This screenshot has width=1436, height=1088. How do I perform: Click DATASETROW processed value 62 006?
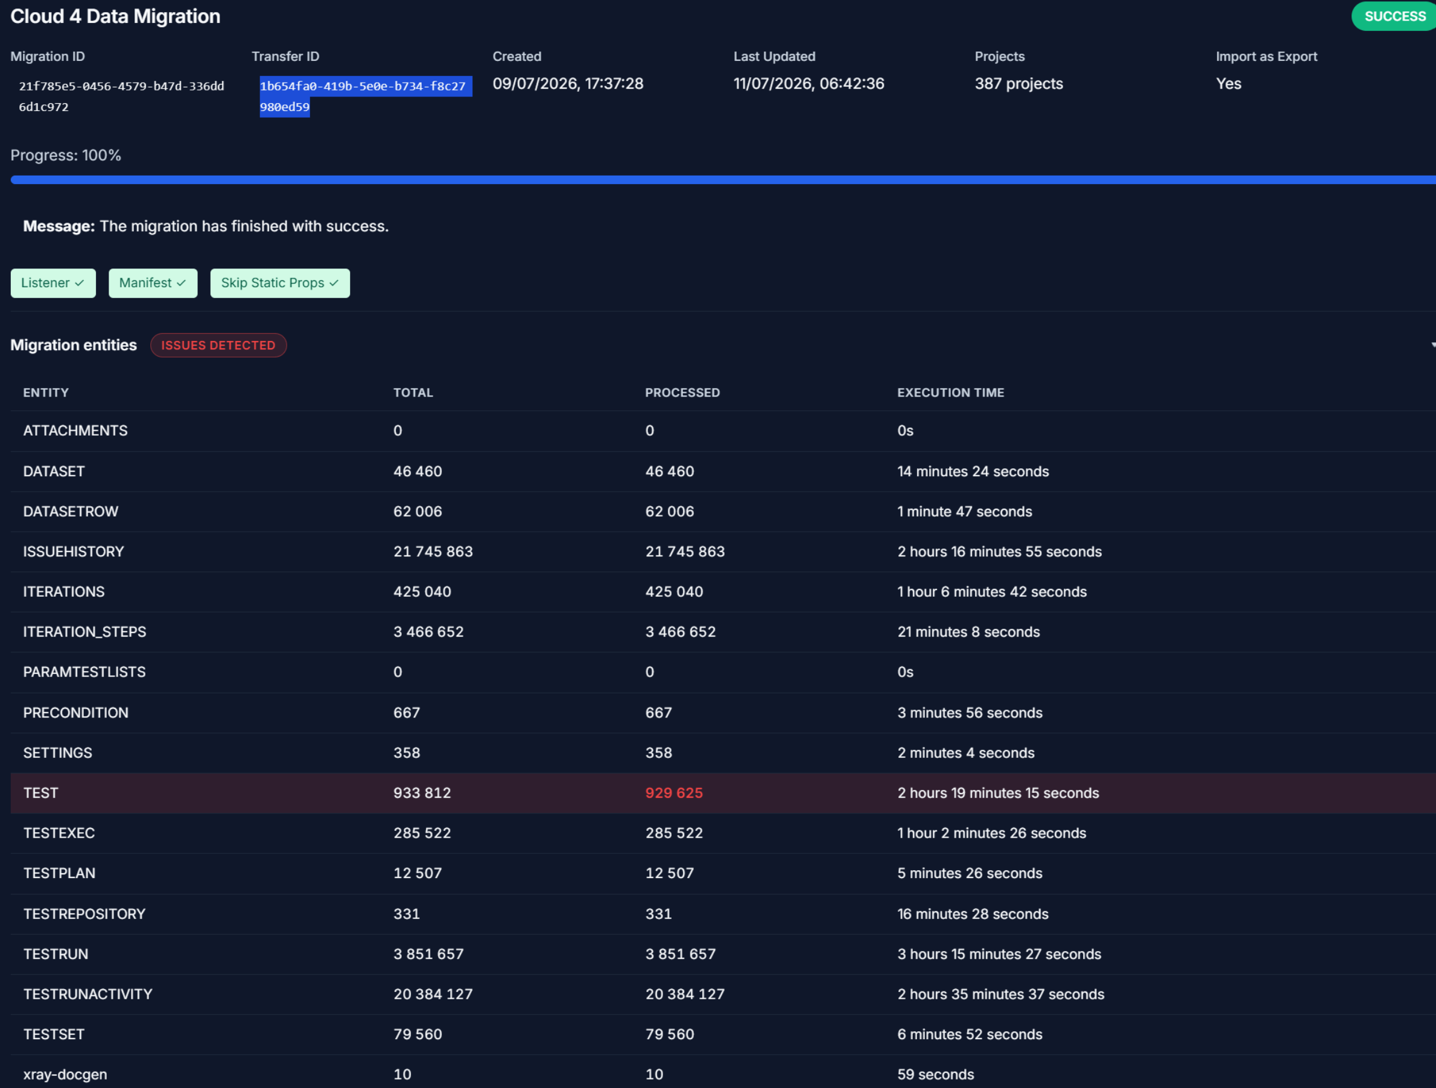tap(669, 512)
